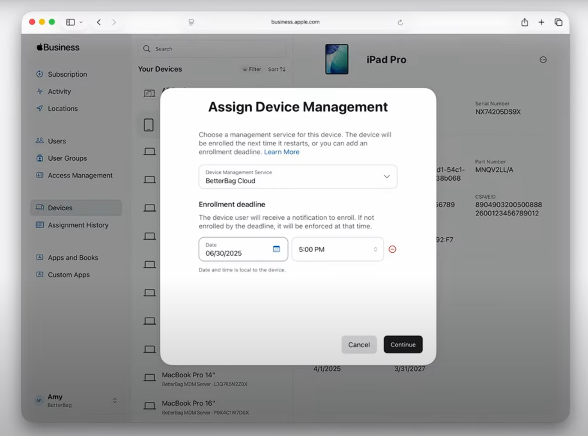Viewport: 588px width, 436px height.
Task: Click the Share icon in Safari
Action: pyautogui.click(x=525, y=22)
